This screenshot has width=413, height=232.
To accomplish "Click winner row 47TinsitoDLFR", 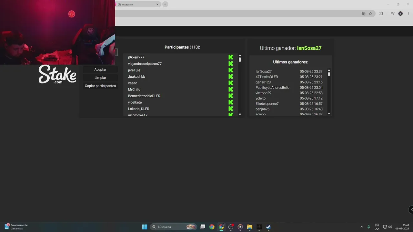I will 289,77.
